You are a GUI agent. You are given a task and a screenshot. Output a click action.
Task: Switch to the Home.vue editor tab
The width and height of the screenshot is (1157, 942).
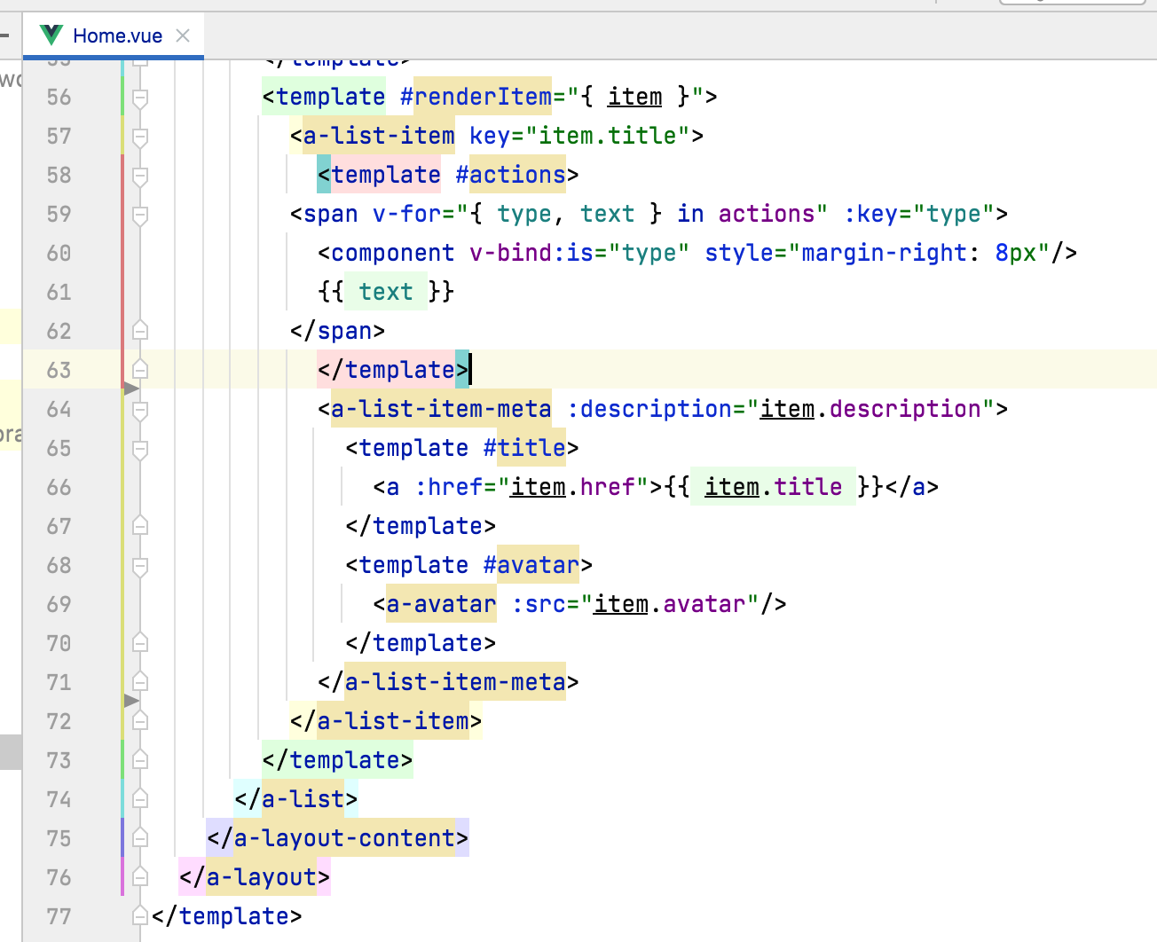click(x=114, y=35)
